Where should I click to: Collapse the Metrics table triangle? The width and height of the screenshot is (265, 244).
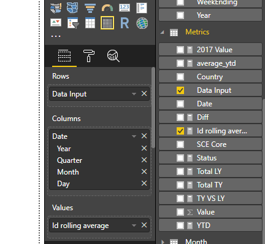click(163, 32)
